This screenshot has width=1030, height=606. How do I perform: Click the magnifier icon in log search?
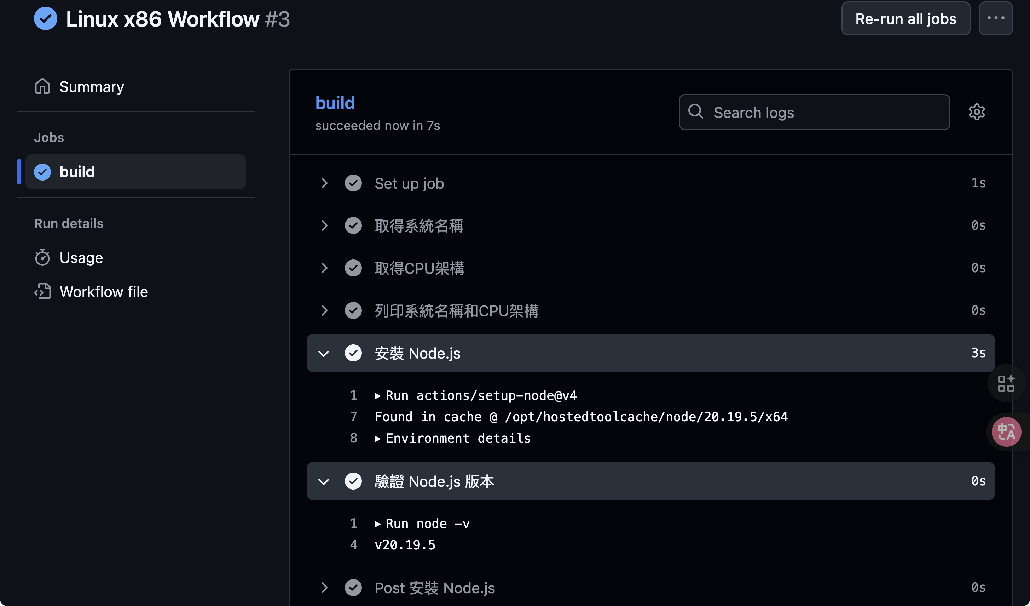(x=696, y=112)
